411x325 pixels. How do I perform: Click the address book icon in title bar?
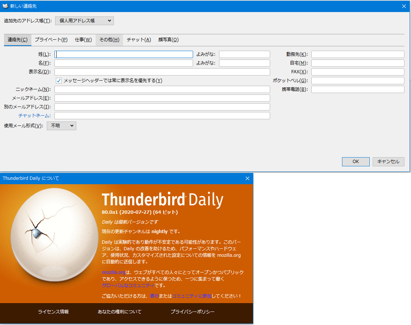pyautogui.click(x=5, y=6)
